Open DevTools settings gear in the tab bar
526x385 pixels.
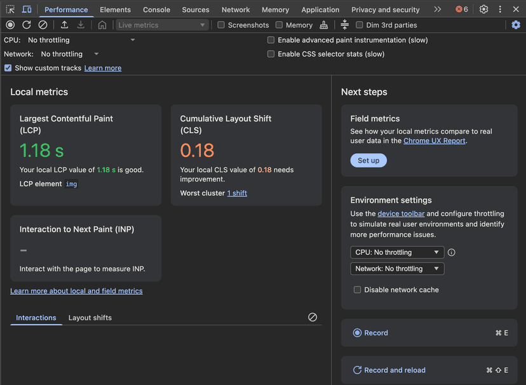point(484,10)
